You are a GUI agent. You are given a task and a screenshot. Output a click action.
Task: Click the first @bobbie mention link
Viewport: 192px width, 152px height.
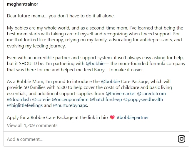(x=95, y=64)
